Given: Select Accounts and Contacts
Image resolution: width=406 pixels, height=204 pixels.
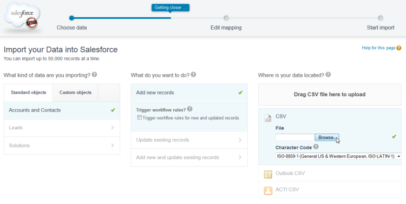Looking at the screenshot, I should tap(62, 110).
